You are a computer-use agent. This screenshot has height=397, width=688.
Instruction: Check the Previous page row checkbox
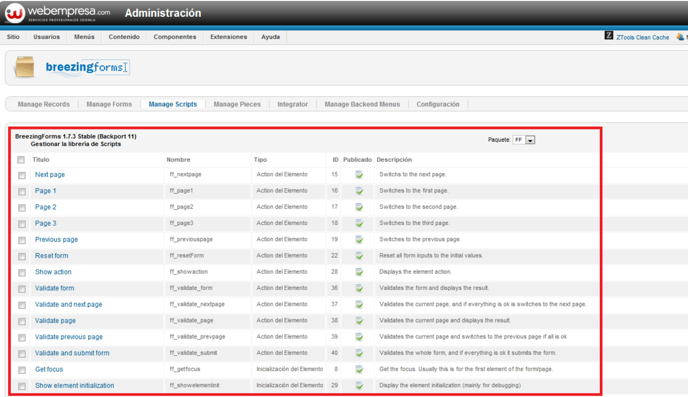click(22, 241)
